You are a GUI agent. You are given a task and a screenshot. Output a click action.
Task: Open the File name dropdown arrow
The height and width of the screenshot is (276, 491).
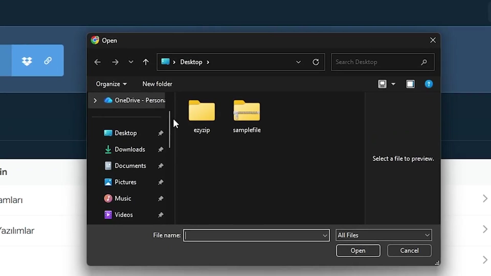tap(325, 236)
